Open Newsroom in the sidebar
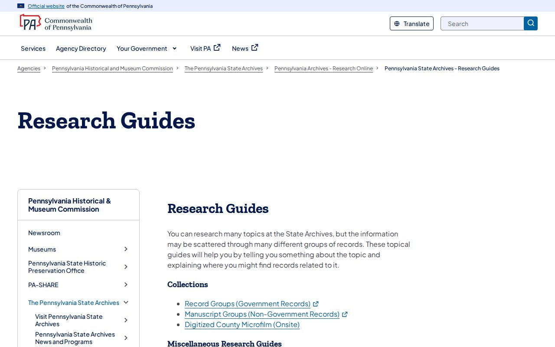Viewport: 555px width, 347px height. [44, 233]
